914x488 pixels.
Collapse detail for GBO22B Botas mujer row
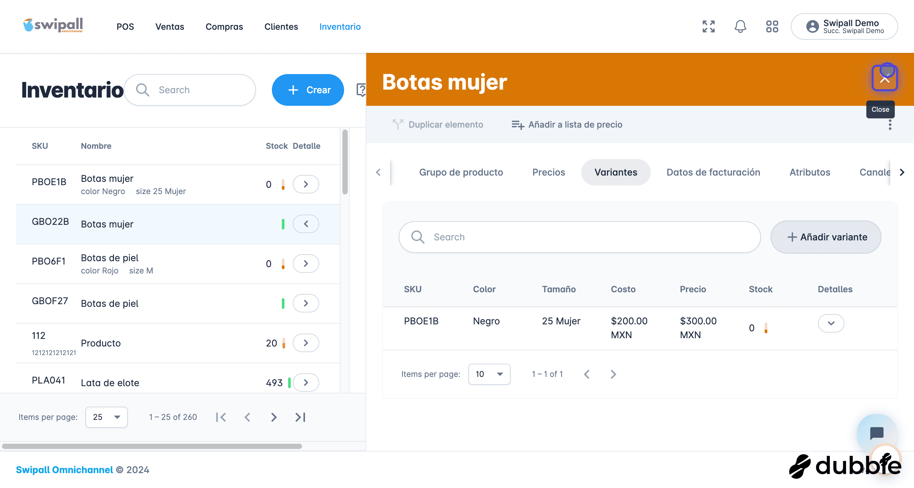306,224
